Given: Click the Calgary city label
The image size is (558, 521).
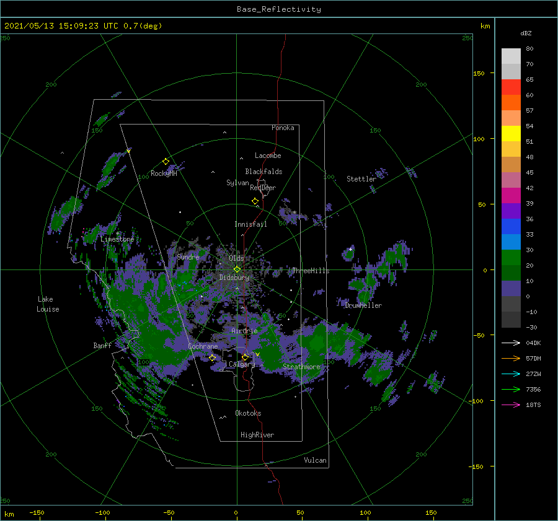Looking at the screenshot, I should pos(242,364).
